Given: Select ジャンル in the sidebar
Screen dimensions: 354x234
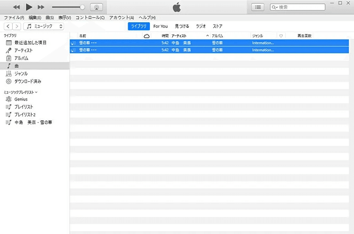Looking at the screenshot, I should coord(35,74).
